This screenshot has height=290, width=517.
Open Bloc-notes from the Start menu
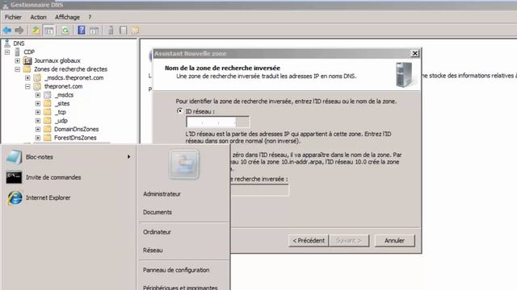[x=68, y=157]
